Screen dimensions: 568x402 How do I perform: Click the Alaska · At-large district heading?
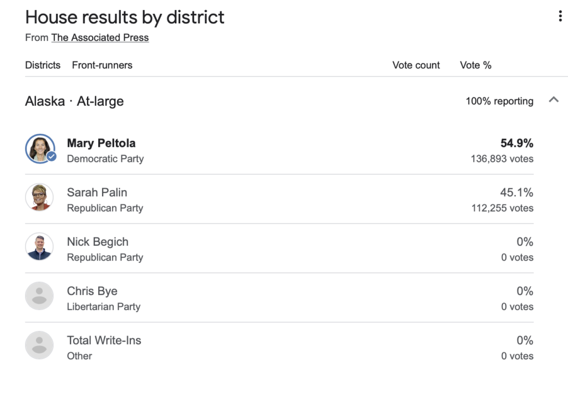click(74, 101)
